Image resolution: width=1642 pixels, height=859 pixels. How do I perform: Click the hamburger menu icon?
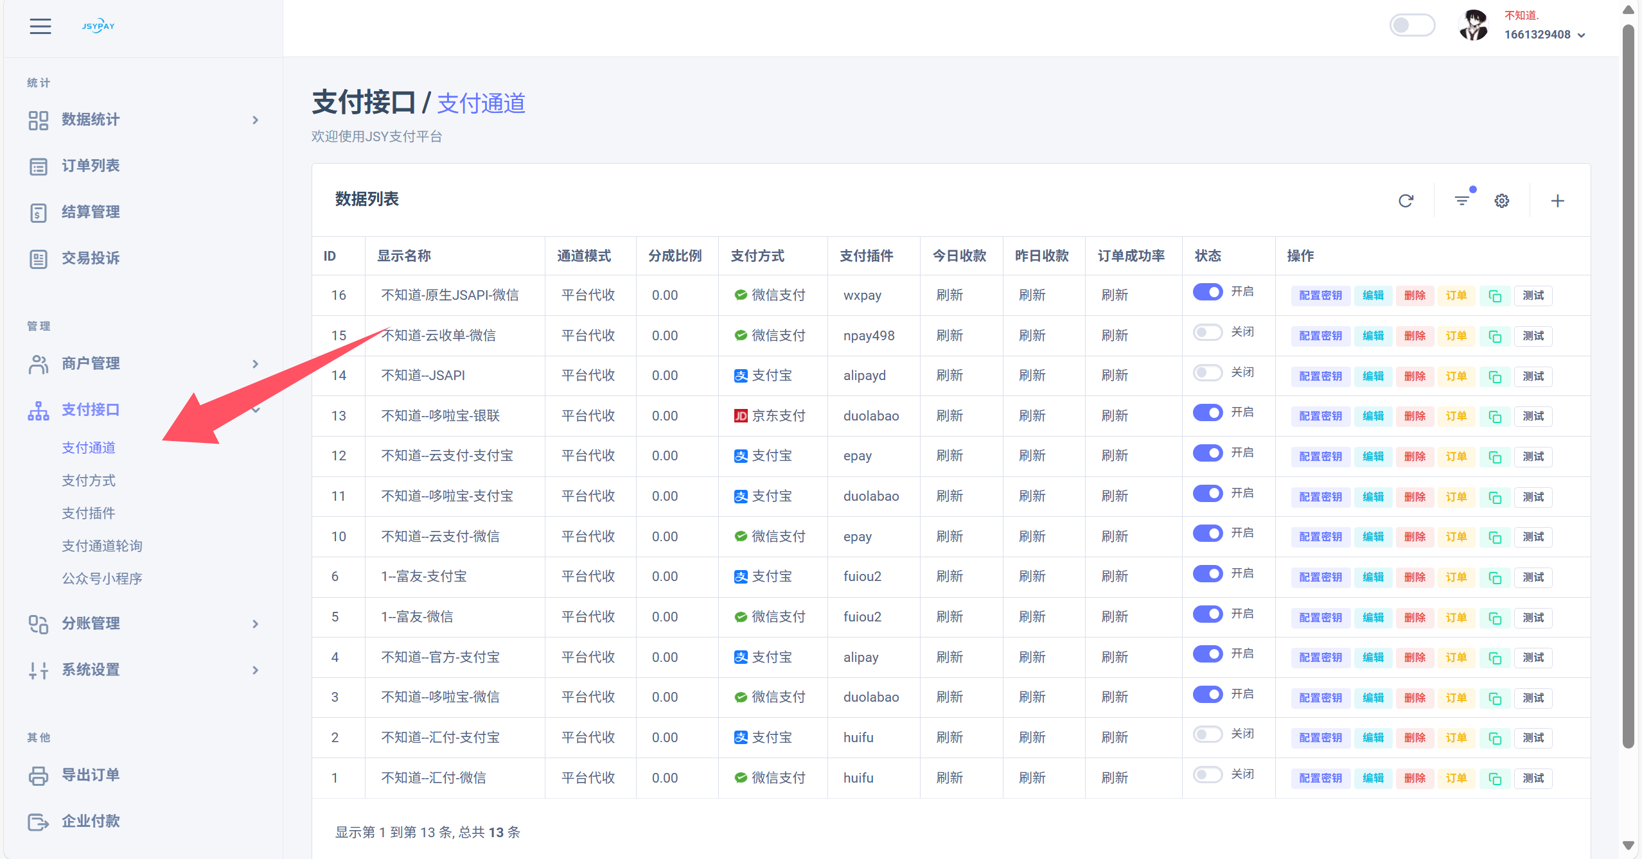click(40, 26)
